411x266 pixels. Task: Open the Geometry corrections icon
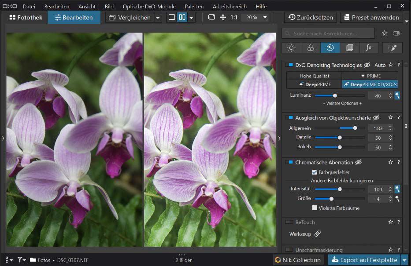349,47
